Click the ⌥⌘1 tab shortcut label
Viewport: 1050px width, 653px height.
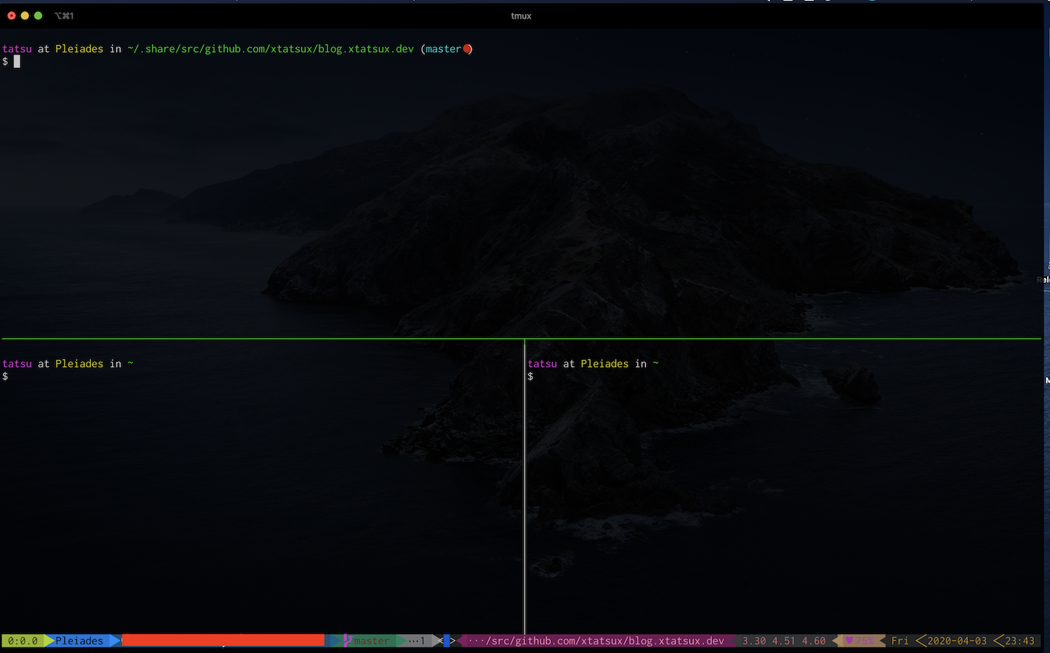pos(64,15)
